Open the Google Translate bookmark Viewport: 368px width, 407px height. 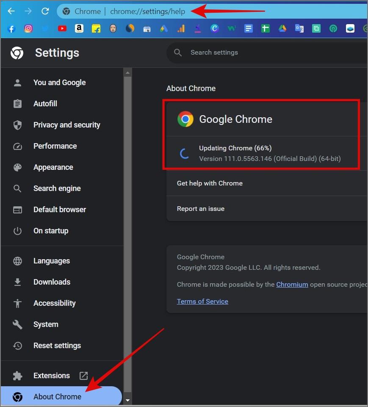pyautogui.click(x=299, y=28)
